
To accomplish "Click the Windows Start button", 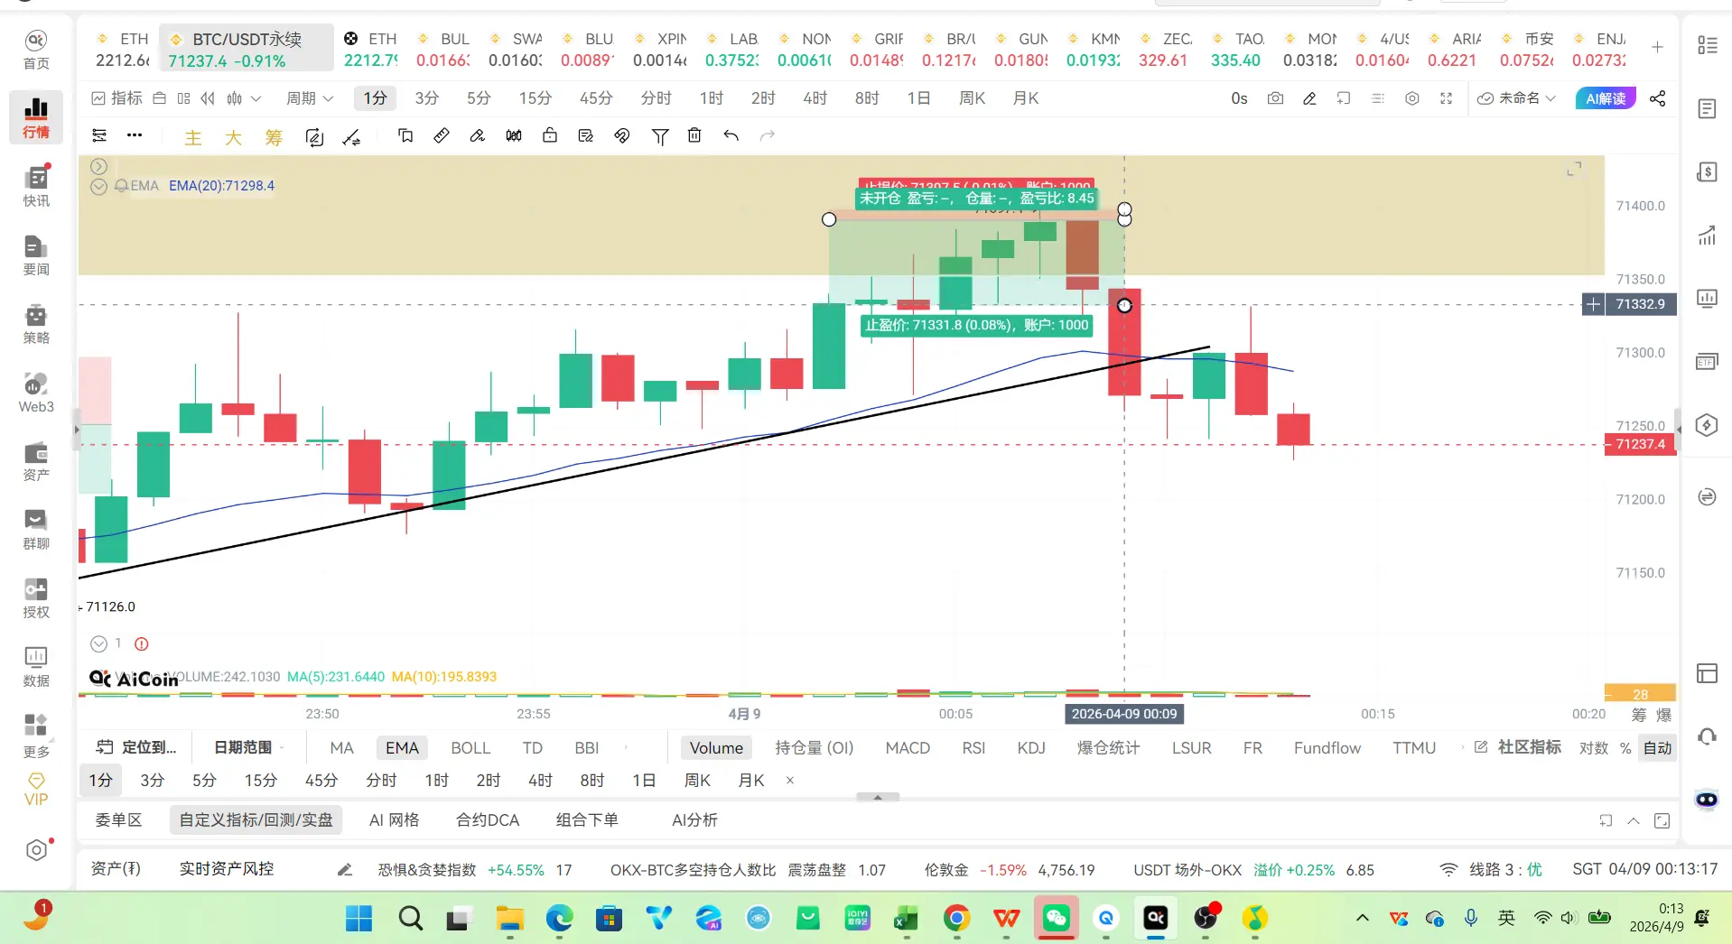I will (359, 919).
